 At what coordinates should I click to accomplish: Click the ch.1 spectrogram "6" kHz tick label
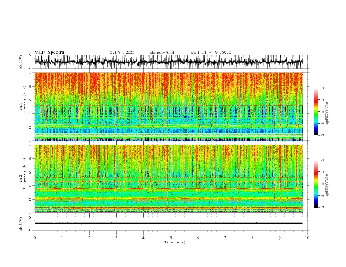click(x=31, y=100)
